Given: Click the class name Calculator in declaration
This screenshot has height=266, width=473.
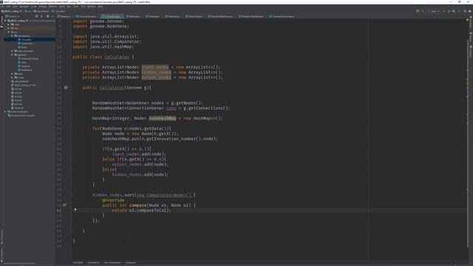Looking at the screenshot, I should [x=117, y=57].
